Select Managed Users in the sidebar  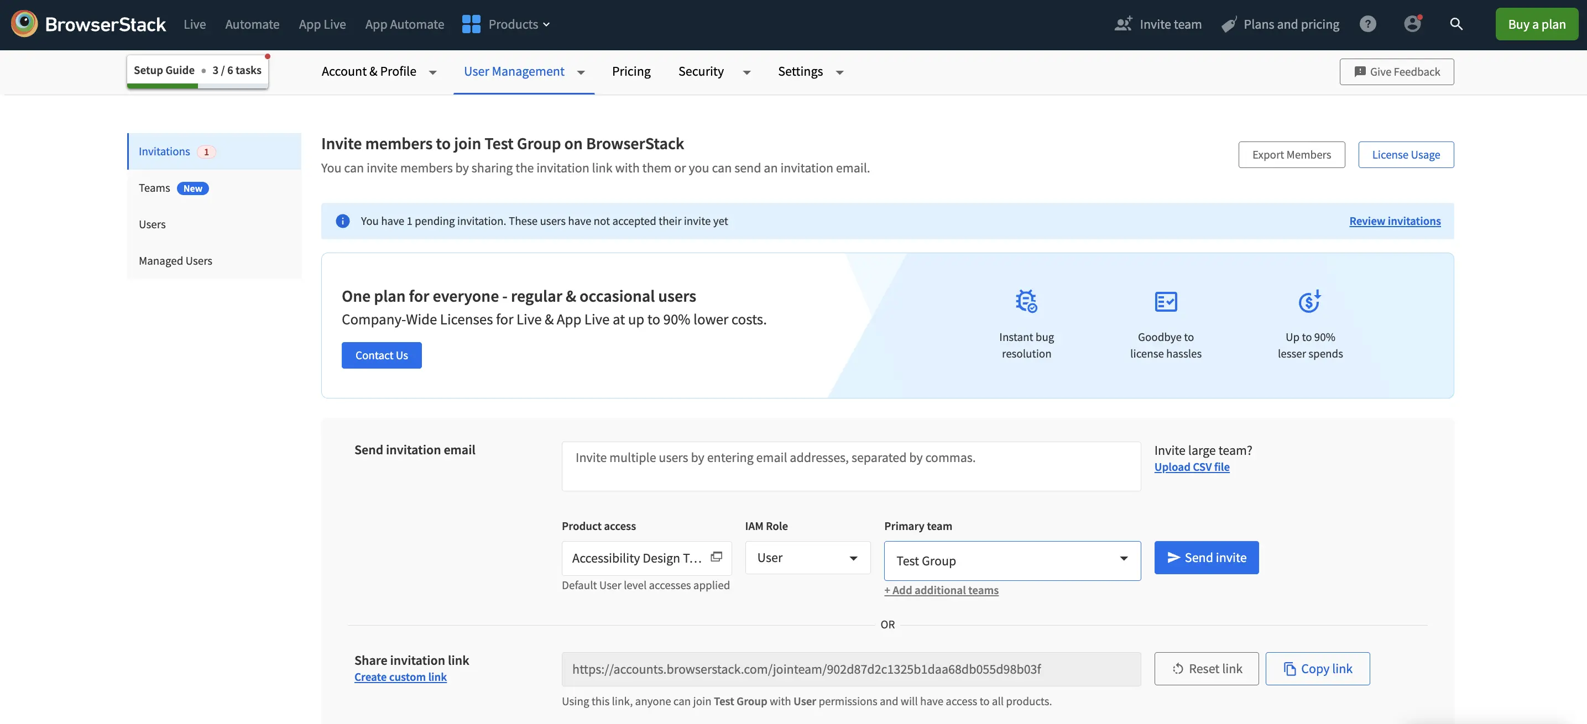tap(175, 261)
